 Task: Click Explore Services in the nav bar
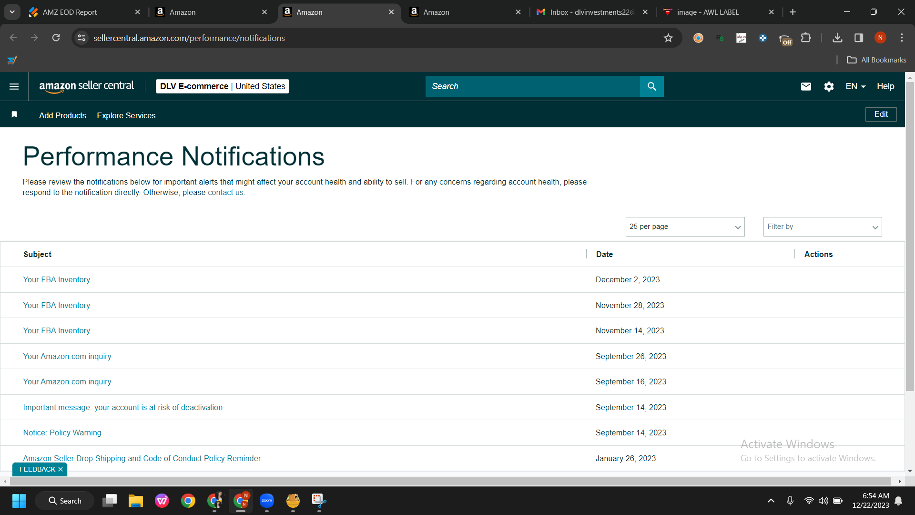[x=126, y=115]
